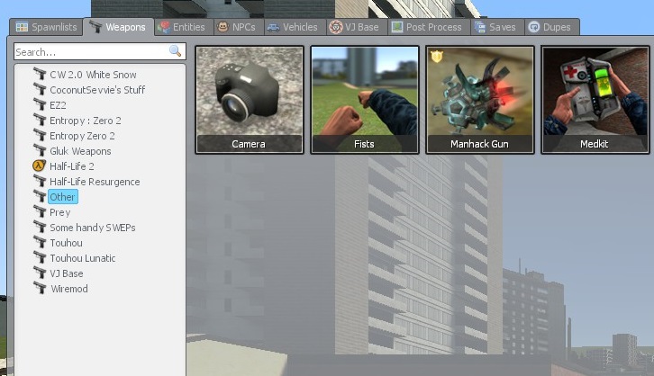Select Some handy SWEPs category
654x376 pixels.
[93, 228]
